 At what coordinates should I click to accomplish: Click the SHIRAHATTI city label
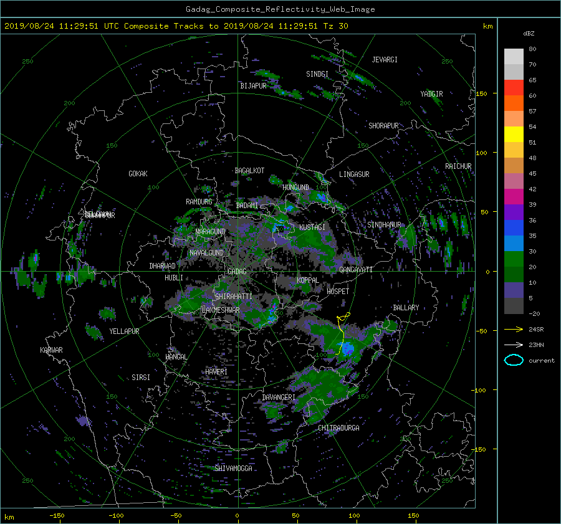click(x=234, y=297)
